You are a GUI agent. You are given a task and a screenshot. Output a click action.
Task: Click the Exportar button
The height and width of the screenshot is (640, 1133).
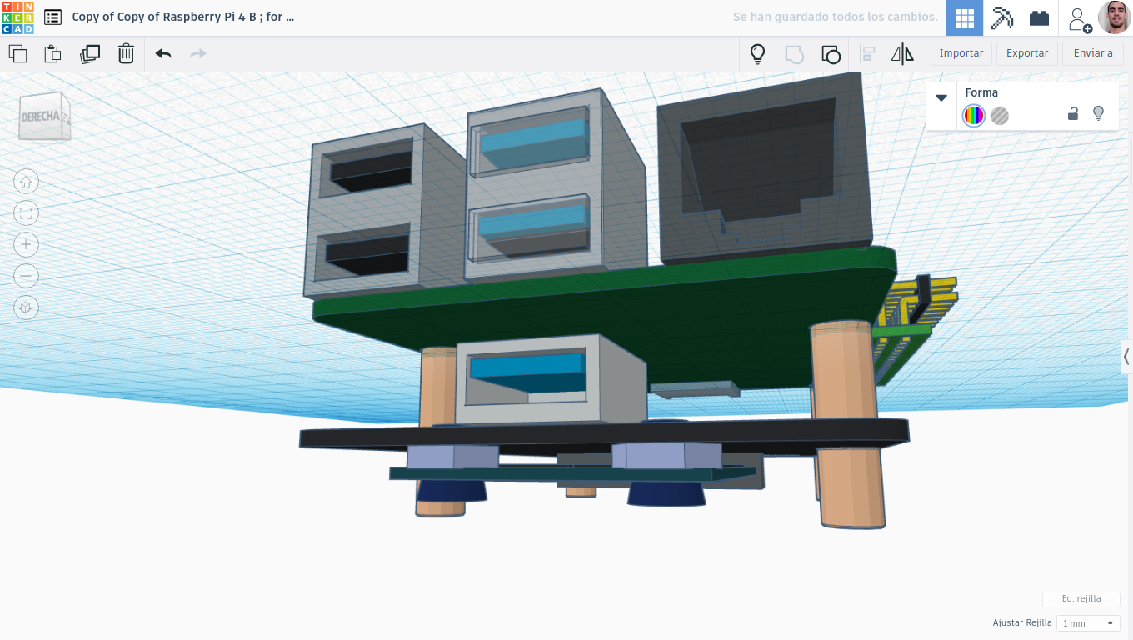click(x=1027, y=53)
